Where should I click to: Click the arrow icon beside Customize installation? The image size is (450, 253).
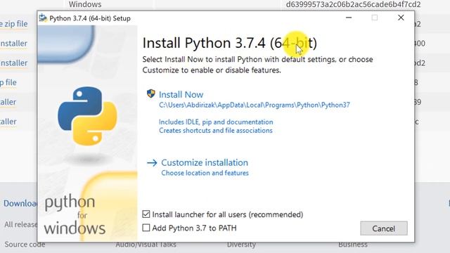[x=152, y=163]
